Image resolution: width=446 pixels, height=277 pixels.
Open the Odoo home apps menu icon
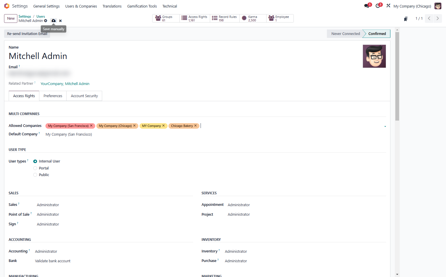[7, 6]
